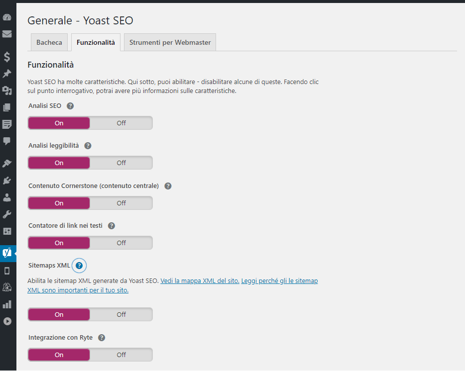The width and height of the screenshot is (465, 371).
Task: Expand help for Analisi SEO
Action: [70, 106]
